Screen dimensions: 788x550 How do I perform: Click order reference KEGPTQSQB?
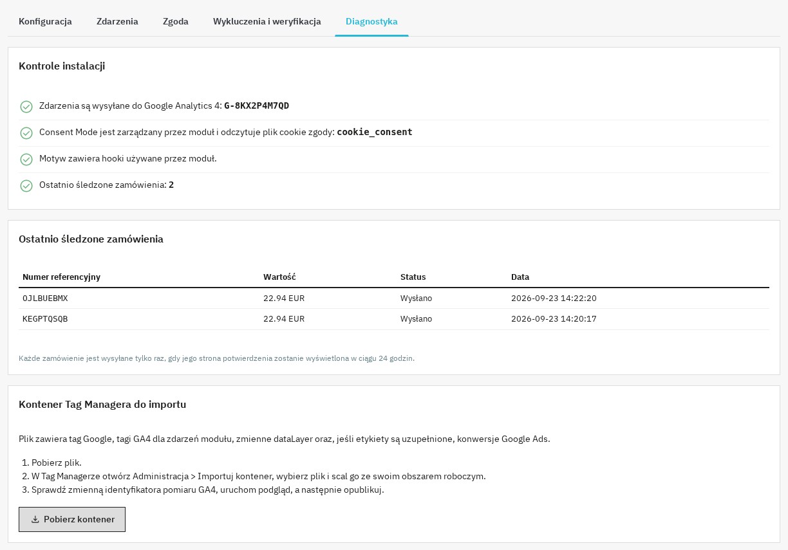coord(45,319)
